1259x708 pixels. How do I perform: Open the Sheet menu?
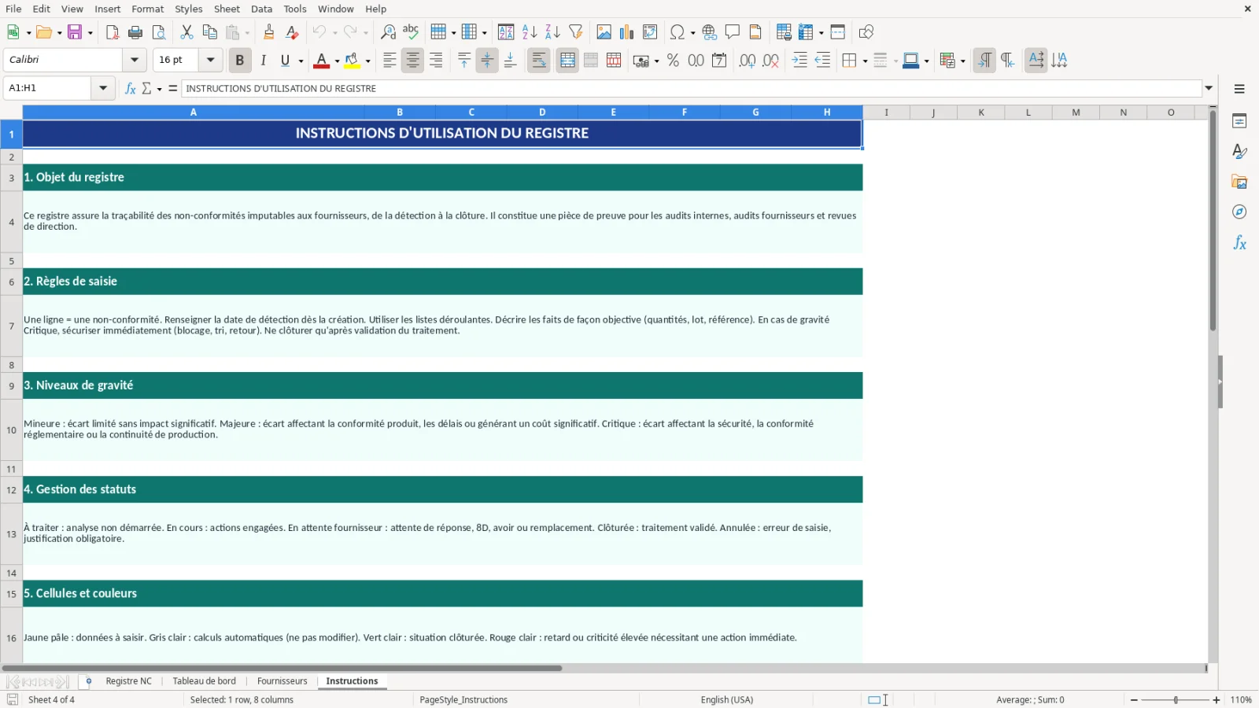[x=227, y=9]
